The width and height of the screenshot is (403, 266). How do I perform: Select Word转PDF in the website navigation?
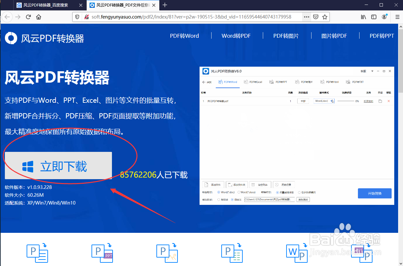pos(236,36)
